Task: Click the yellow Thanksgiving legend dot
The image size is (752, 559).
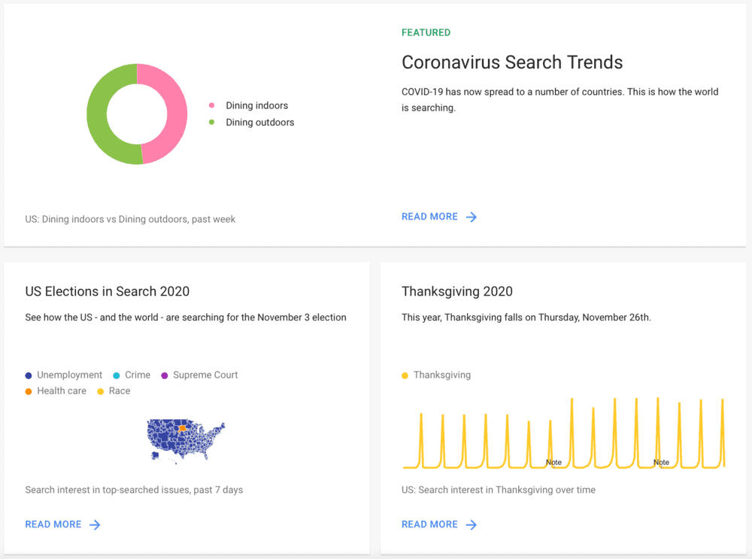Action: [x=405, y=375]
